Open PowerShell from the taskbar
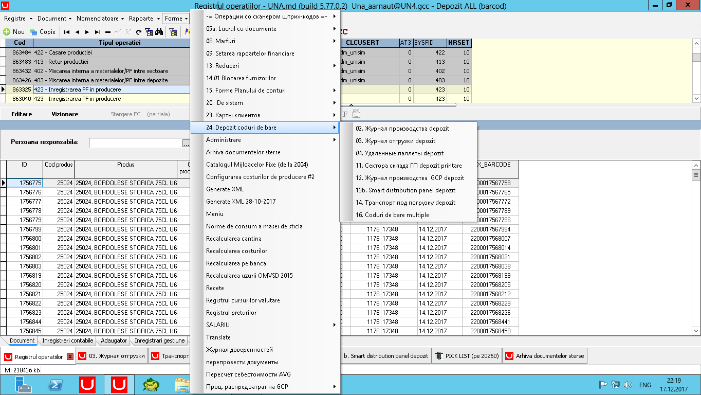This screenshot has width=701, height=395. pos(56,384)
